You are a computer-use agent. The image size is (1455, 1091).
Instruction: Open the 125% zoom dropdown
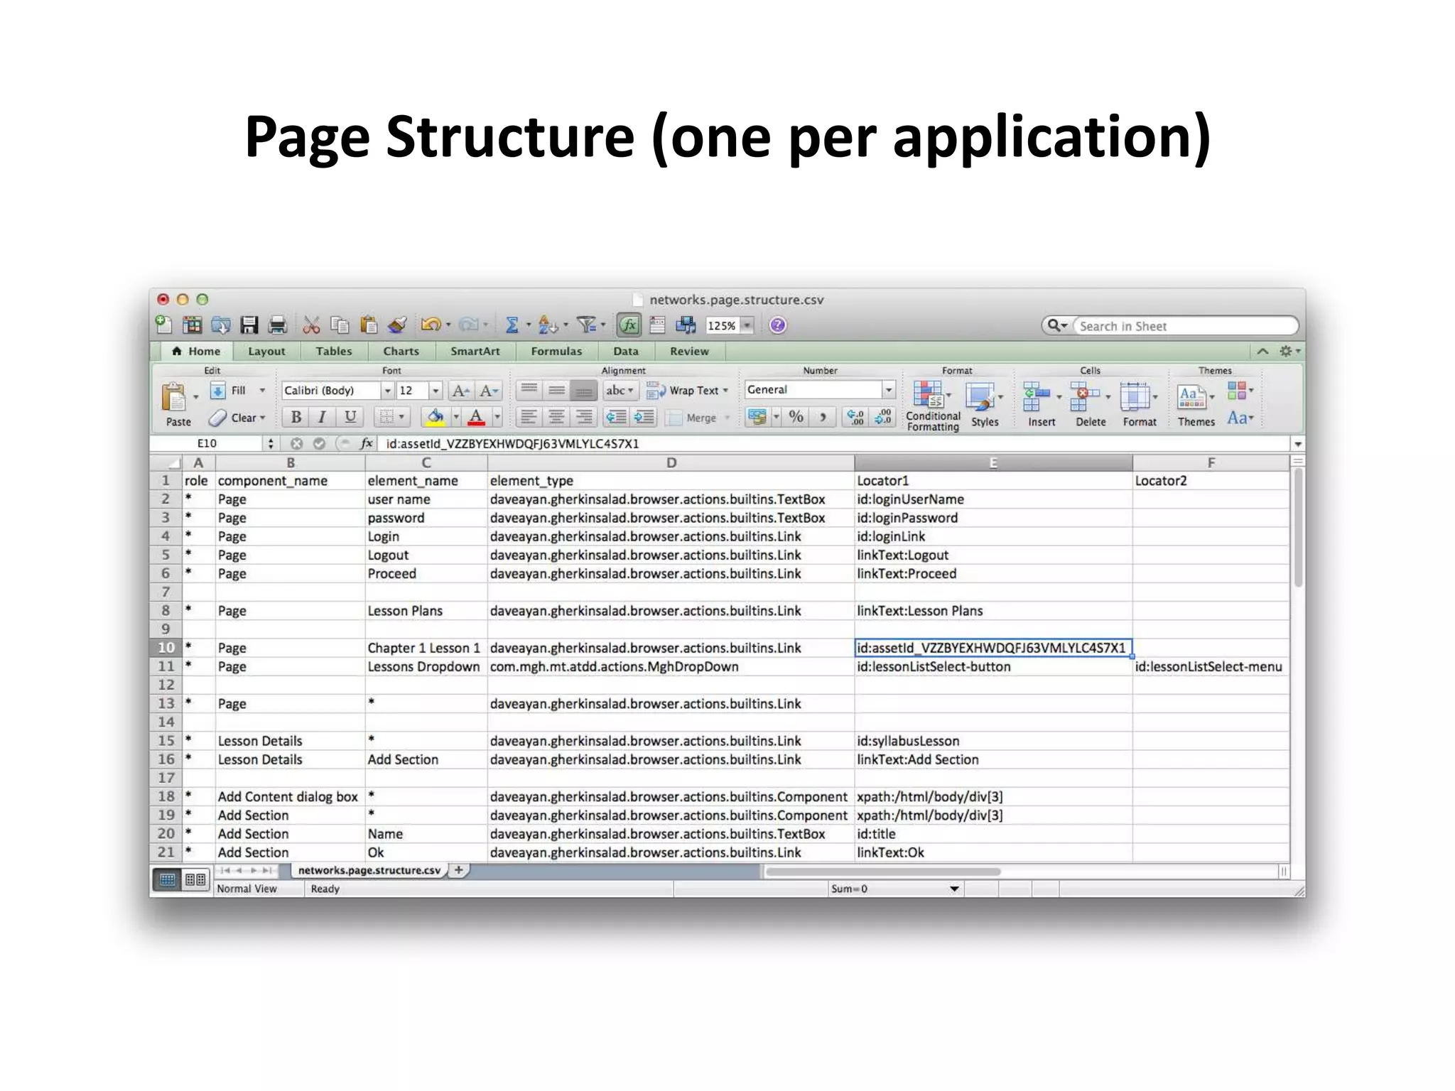[x=747, y=325]
